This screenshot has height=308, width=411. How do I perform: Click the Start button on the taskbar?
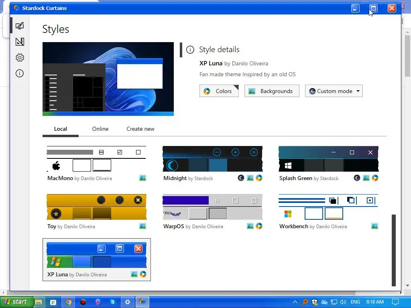tap(17, 302)
